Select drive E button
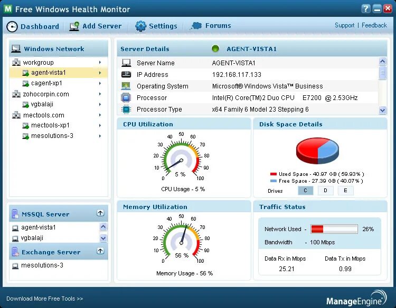 pyautogui.click(x=345, y=191)
